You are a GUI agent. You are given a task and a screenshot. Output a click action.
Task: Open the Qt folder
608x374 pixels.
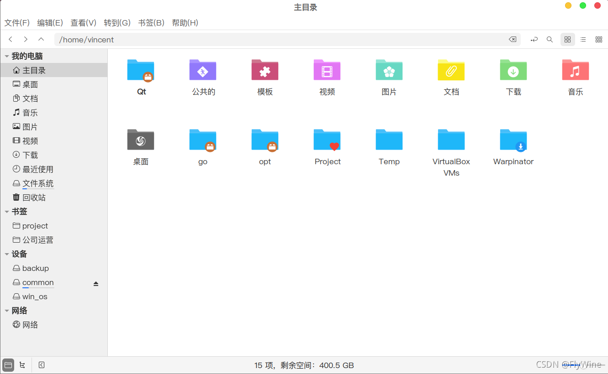pos(141,70)
